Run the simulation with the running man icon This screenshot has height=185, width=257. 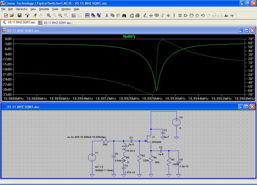pos(35,16)
